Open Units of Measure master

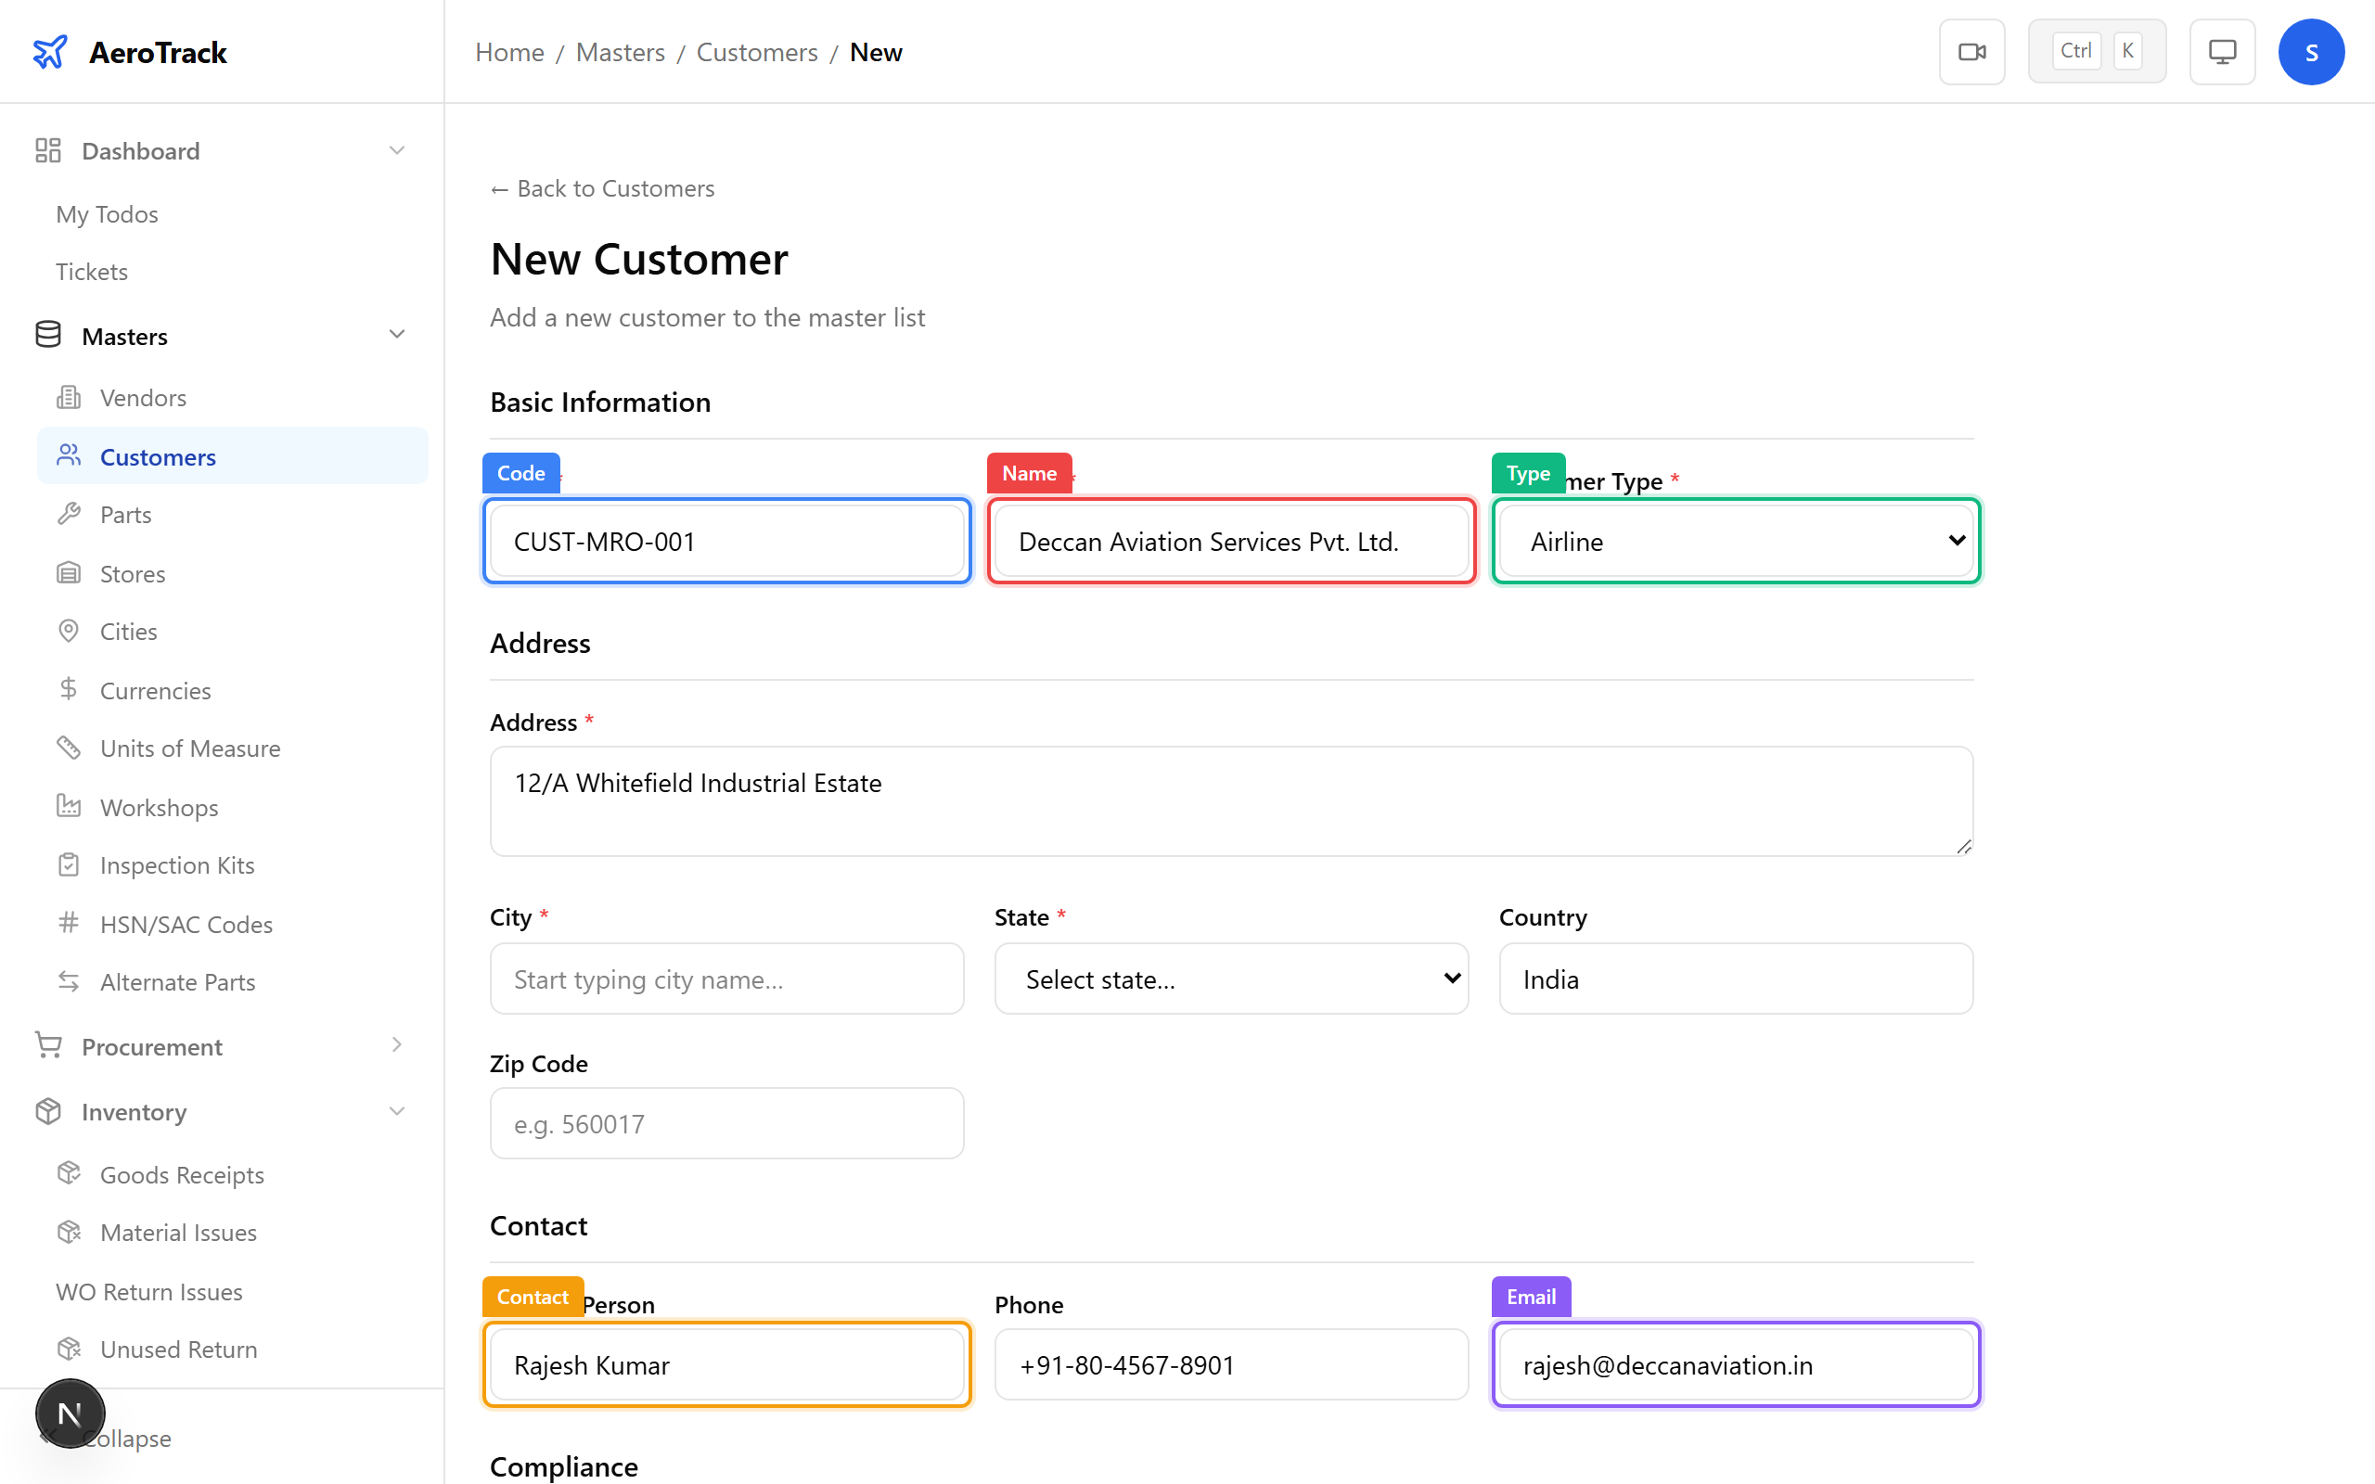189,748
